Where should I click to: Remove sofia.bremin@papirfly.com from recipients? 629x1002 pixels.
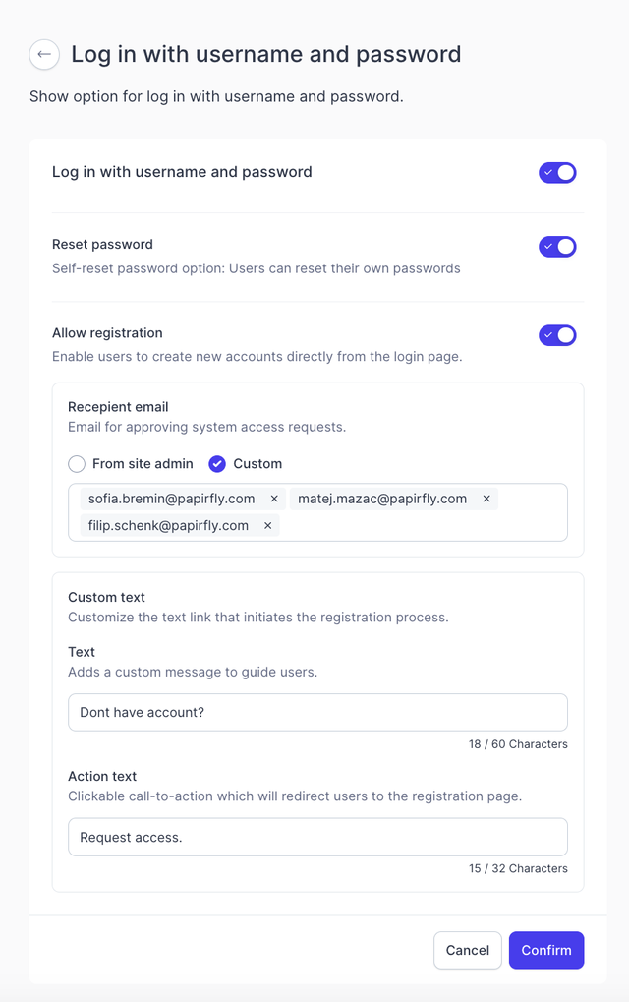(274, 499)
